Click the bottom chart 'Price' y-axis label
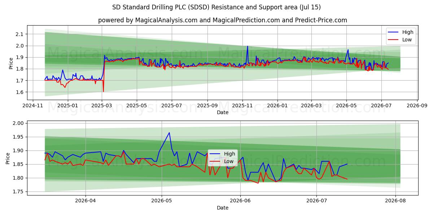Screen dimensions: 433x216 tap(8, 158)
